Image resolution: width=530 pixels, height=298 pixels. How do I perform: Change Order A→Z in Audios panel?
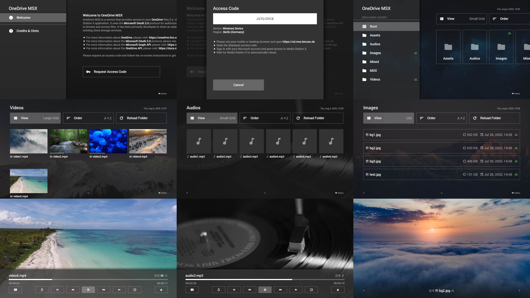265,118
